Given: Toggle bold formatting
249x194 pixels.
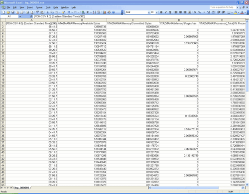Looking at the screenshot, I should pyautogui.click(x=161, y=12).
